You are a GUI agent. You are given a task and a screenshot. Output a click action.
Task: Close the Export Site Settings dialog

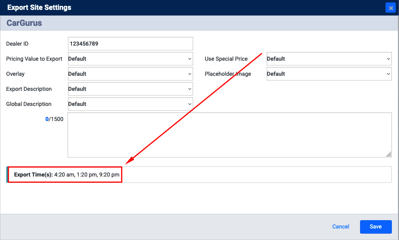390,8
